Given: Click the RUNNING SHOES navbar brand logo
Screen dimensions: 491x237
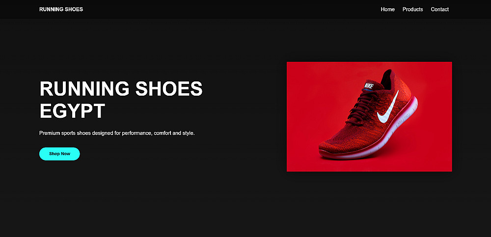Looking at the screenshot, I should point(61,9).
